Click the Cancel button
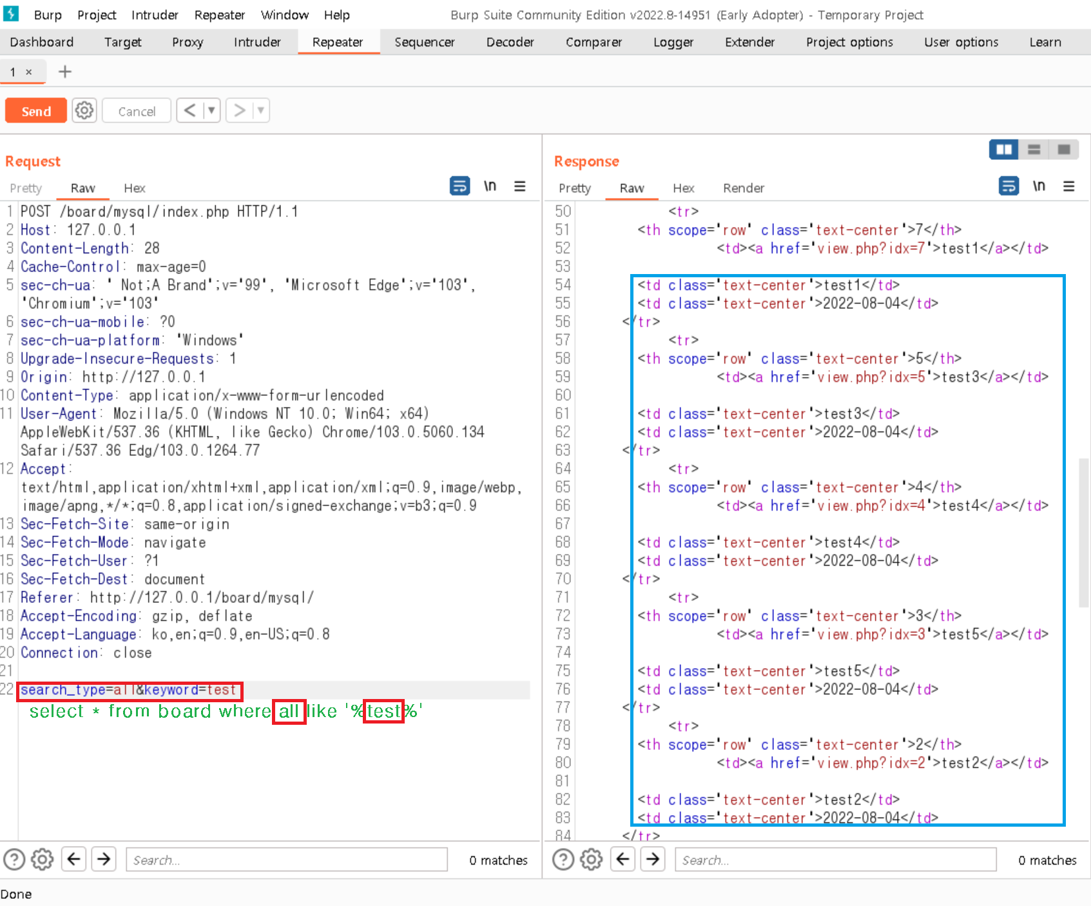Viewport: 1091px width, 906px height. pyautogui.click(x=137, y=111)
